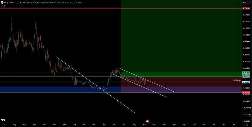The width and height of the screenshot is (252, 127).
Task: Select the blue rectangle support zone
Action: [x=60, y=90]
